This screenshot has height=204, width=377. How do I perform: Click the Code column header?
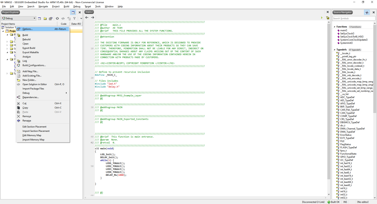[64, 24]
